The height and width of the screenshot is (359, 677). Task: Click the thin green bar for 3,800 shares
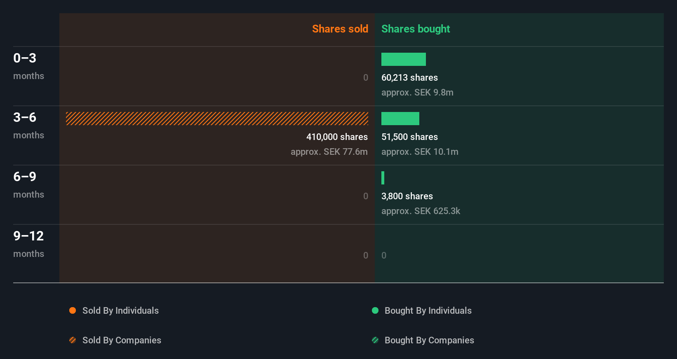click(383, 178)
